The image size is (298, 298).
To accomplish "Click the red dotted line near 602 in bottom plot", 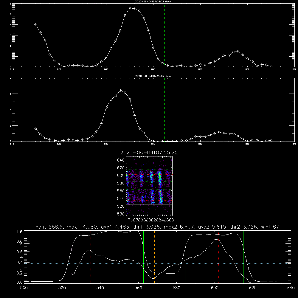I will tap(219, 257).
